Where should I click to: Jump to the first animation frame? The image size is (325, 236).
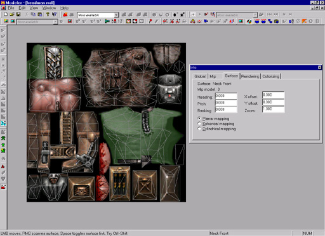tap(269, 15)
